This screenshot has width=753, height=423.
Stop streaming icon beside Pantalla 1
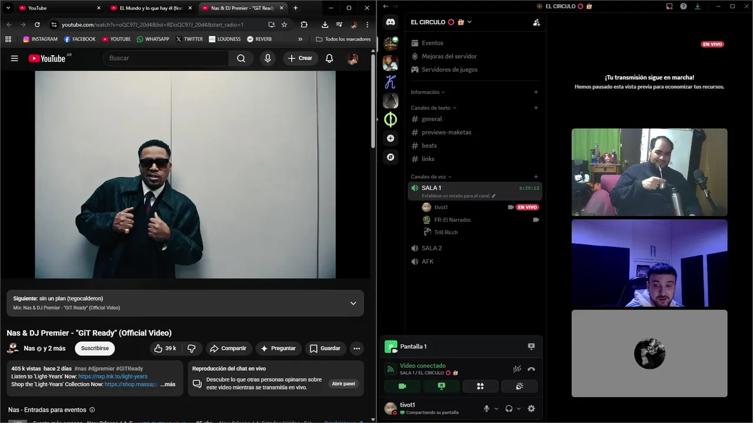tap(531, 347)
